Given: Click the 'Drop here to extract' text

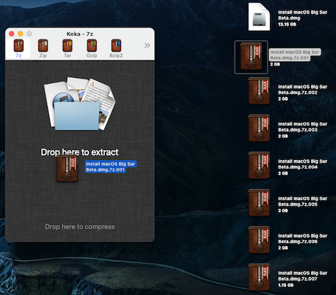Looking at the screenshot, I should (x=79, y=153).
